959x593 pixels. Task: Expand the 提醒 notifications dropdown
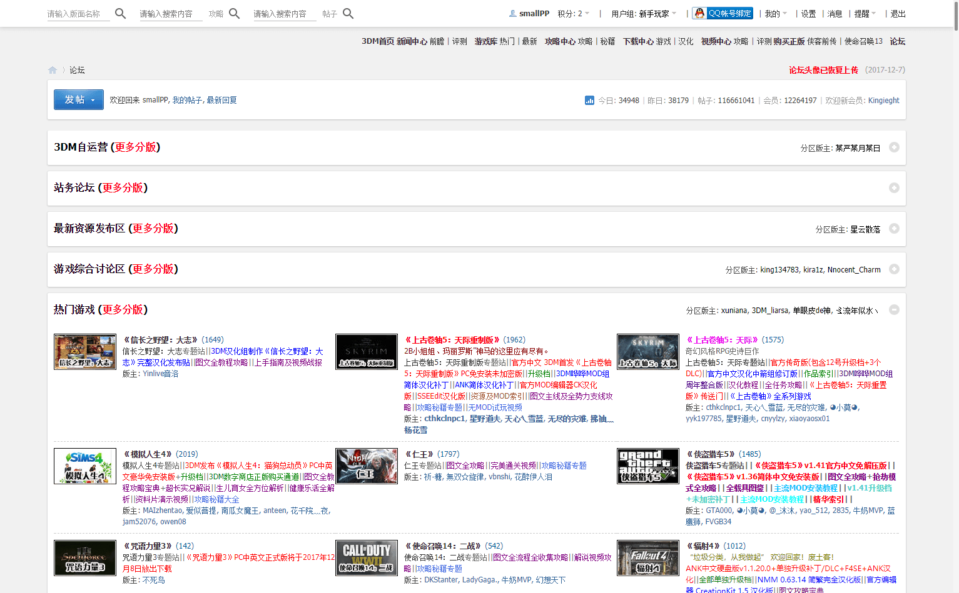point(865,14)
